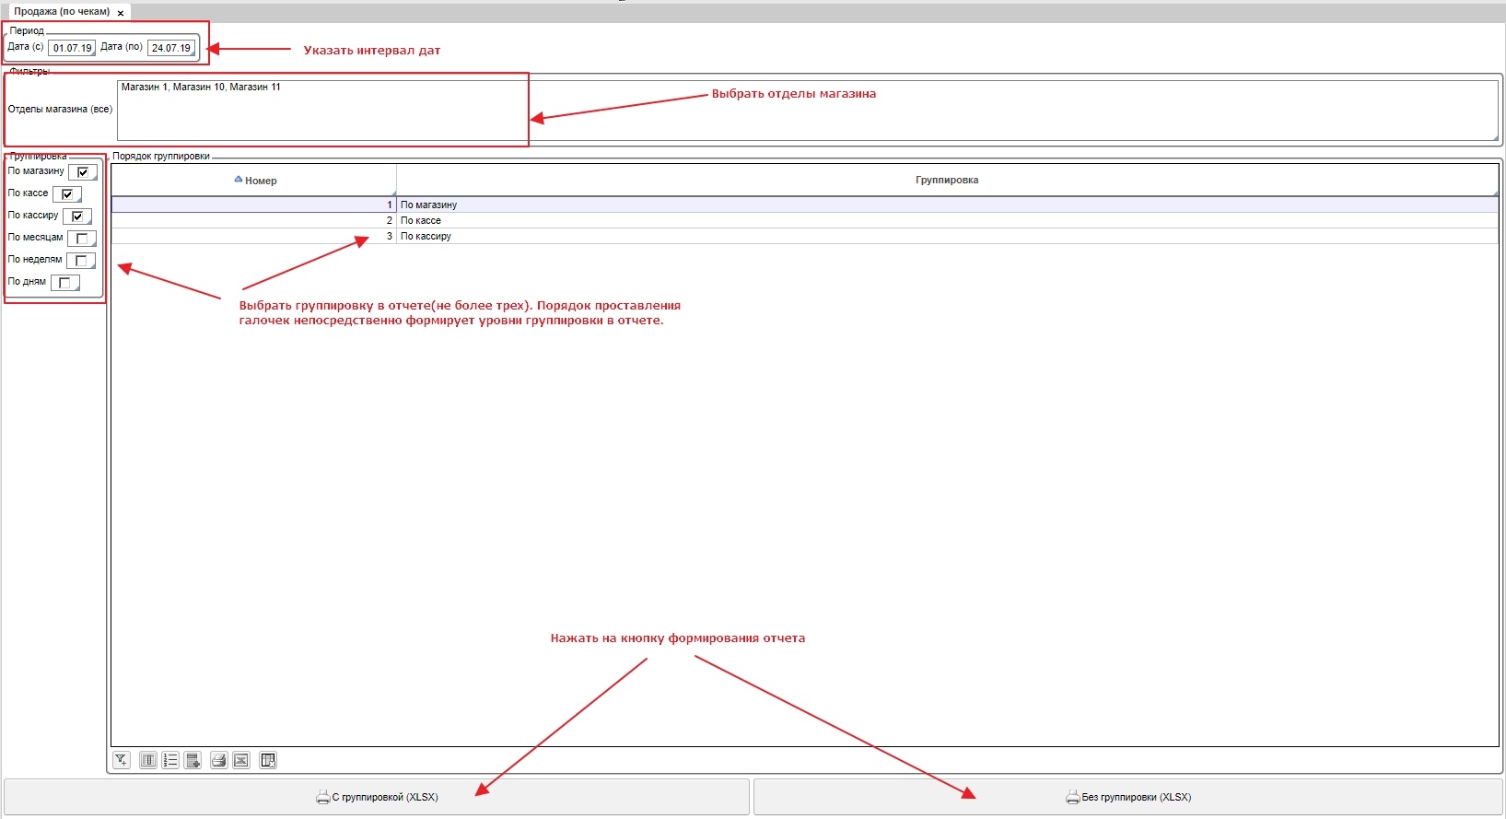This screenshot has width=1506, height=819.
Task: Click the С группировкой (XLSX) button
Action: tap(377, 797)
